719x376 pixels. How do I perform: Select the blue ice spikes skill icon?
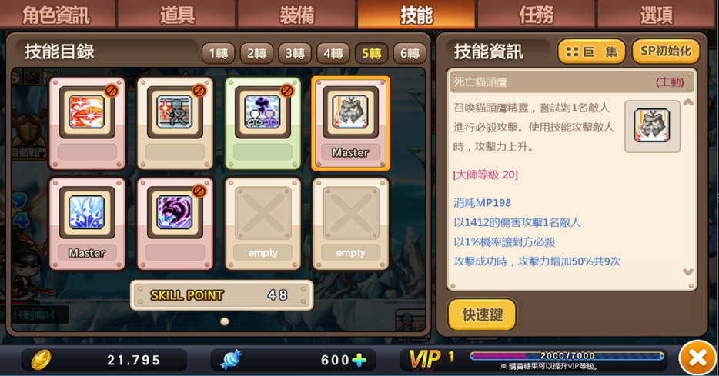point(87,212)
